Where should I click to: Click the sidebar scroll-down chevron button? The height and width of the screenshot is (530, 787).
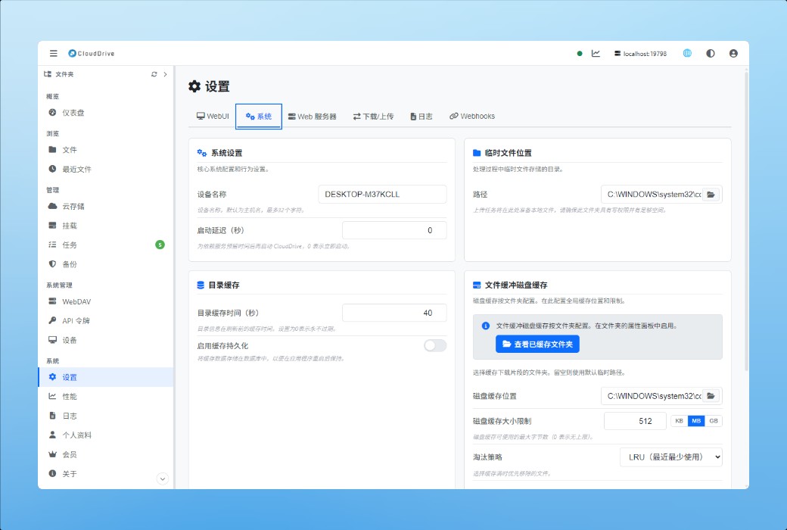pyautogui.click(x=162, y=479)
